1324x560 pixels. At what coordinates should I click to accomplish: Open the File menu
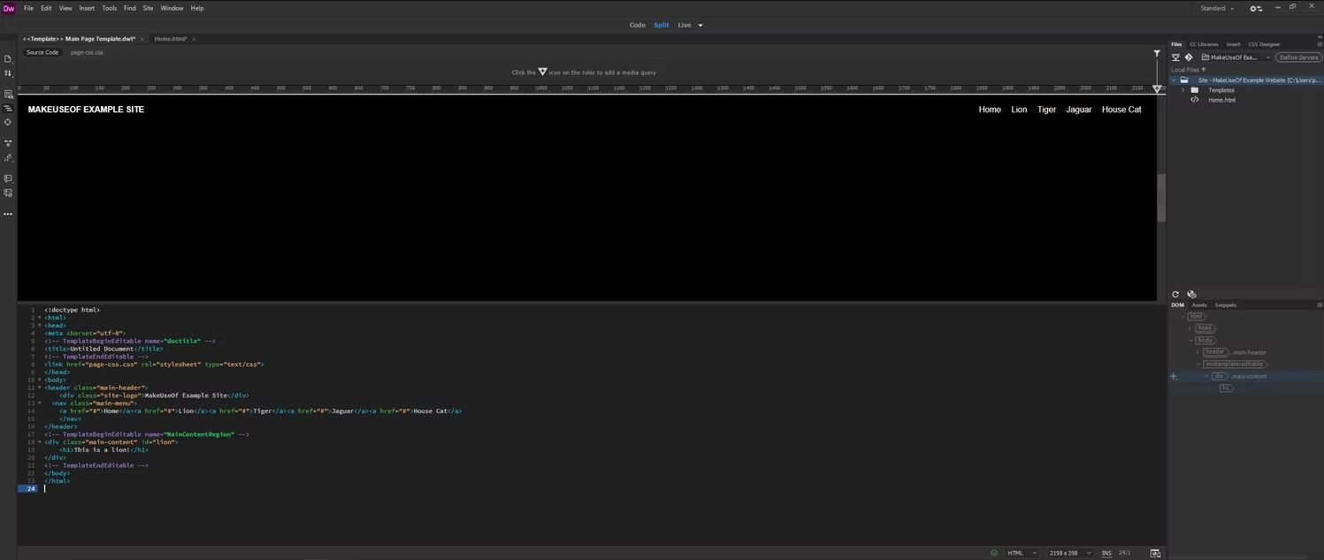(x=28, y=8)
